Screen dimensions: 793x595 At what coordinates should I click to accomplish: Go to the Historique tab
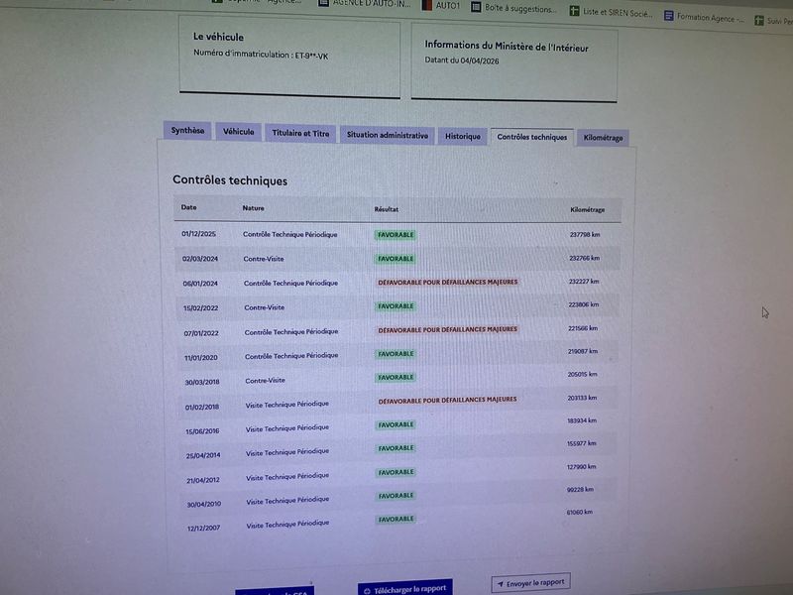(x=463, y=136)
